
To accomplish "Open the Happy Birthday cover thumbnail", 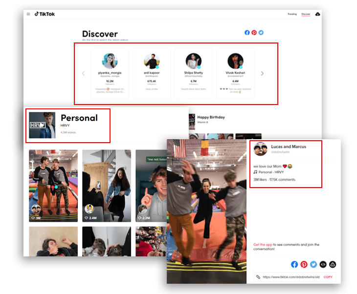I will [192, 122].
